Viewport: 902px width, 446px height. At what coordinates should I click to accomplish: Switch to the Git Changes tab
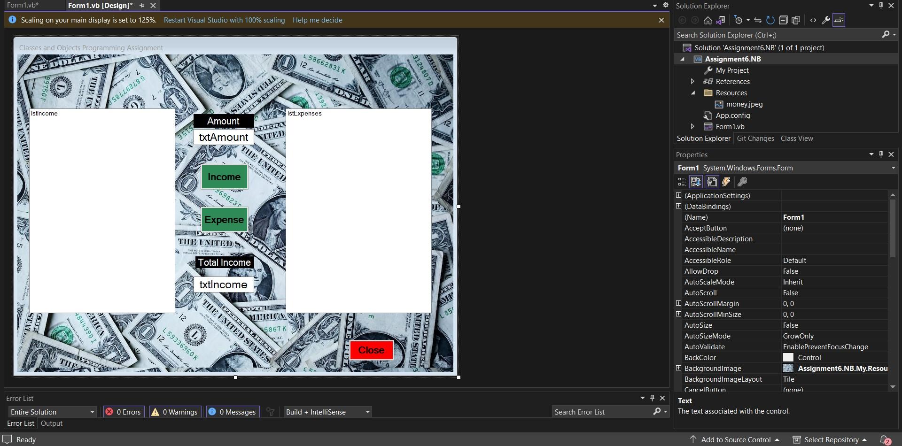pos(755,138)
